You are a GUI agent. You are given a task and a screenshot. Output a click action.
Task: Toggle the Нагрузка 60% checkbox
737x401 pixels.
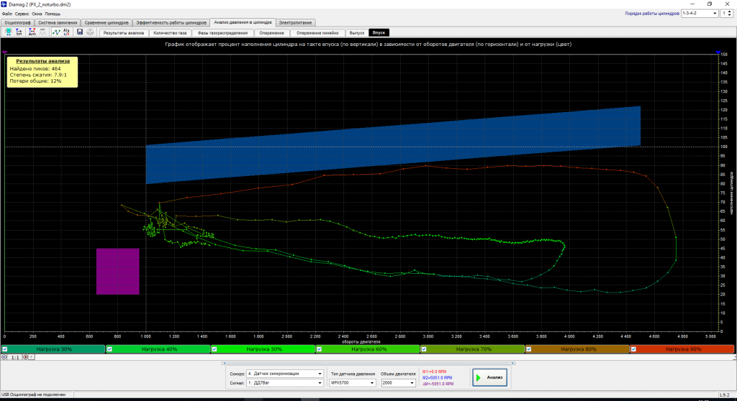319,349
